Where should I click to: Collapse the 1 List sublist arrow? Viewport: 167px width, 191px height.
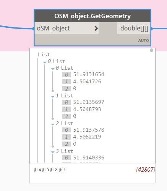point(53,97)
